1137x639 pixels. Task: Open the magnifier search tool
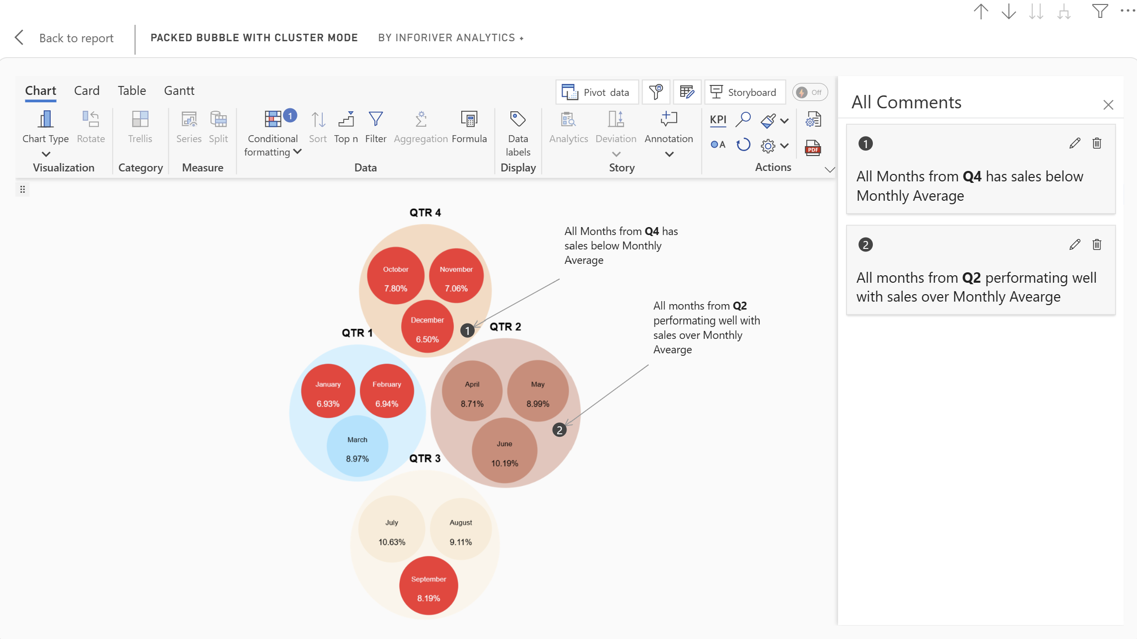743,119
